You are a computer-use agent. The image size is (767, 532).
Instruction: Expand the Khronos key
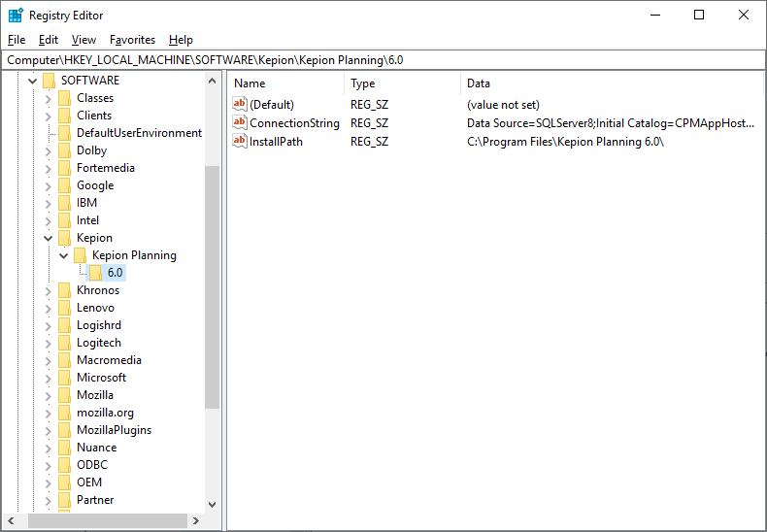[x=48, y=290]
